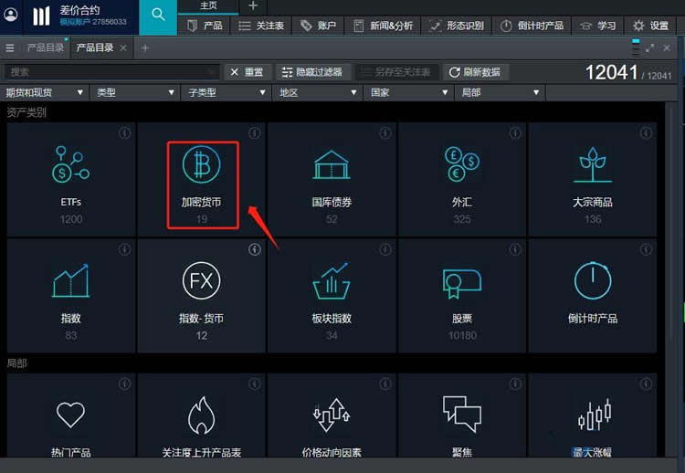Image resolution: width=685 pixels, height=473 pixels.
Task: Click the 隐藏过滤器 hide filters button
Action: pyautogui.click(x=312, y=72)
